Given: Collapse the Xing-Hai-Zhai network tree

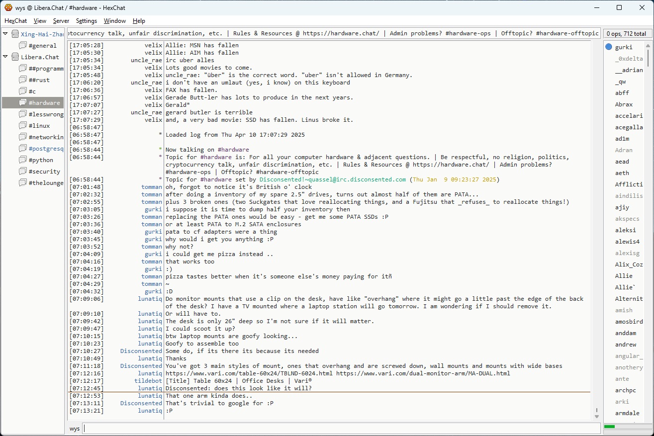Looking at the screenshot, I should click(5, 34).
